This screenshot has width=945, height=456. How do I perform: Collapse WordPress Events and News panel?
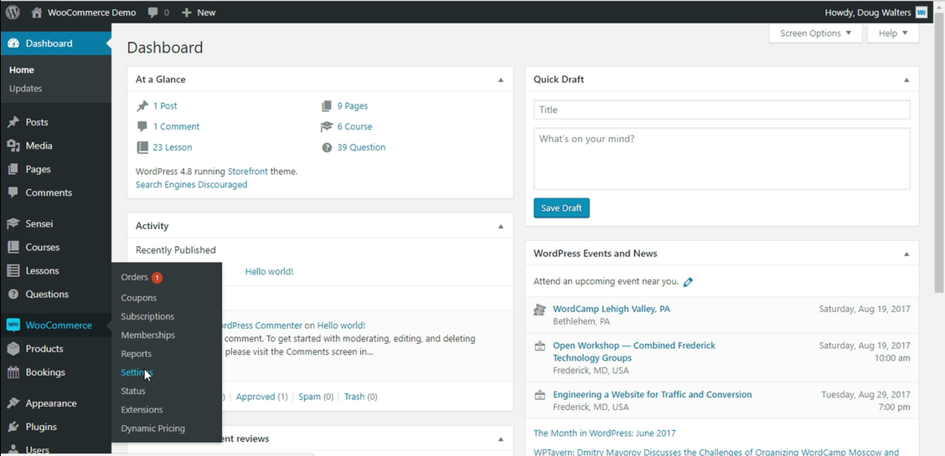pyautogui.click(x=906, y=254)
